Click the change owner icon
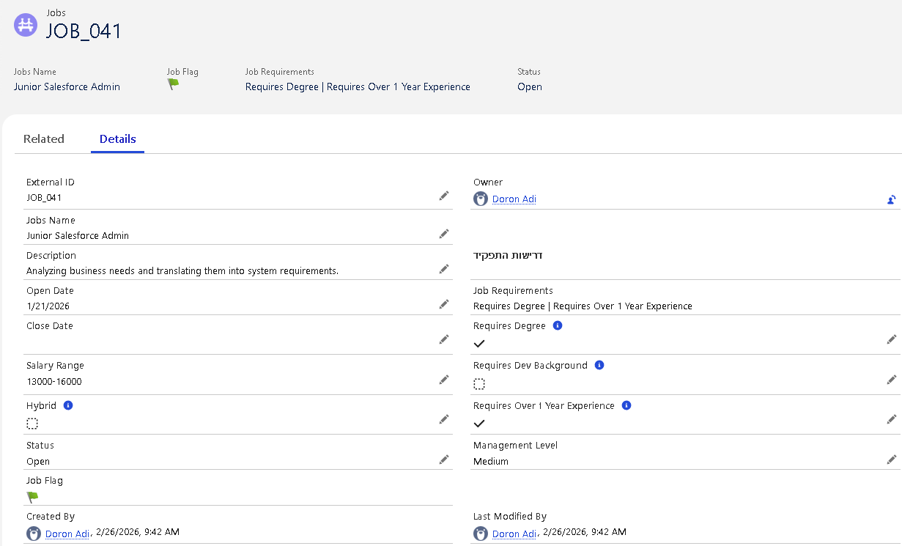Image resolution: width=902 pixels, height=546 pixels. tap(891, 199)
